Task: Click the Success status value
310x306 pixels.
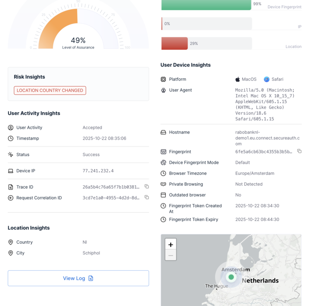Action: 91,155
